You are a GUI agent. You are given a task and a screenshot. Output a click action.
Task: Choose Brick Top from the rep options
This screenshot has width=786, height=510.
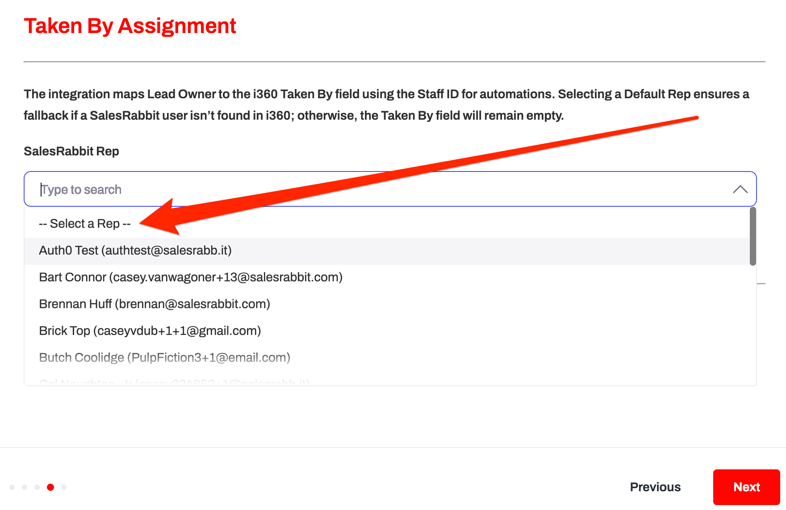[x=150, y=331]
